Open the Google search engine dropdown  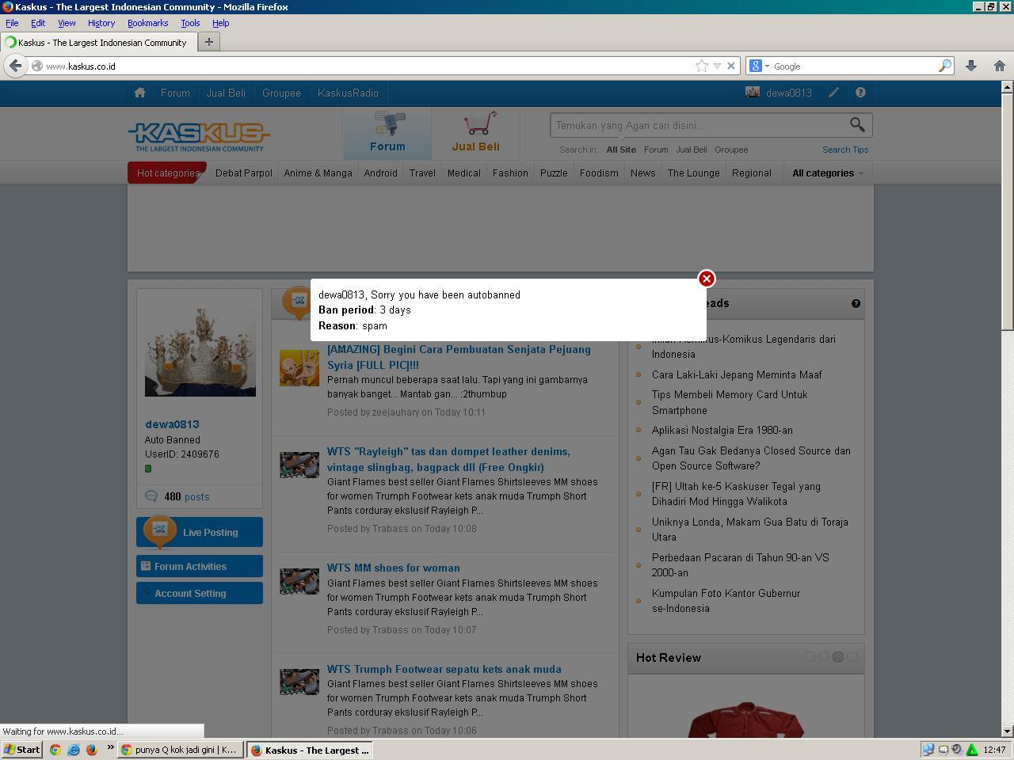pyautogui.click(x=758, y=66)
